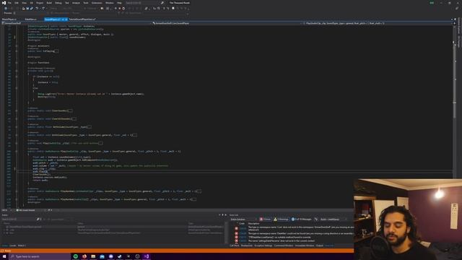Screen dimensions: 462x260
Task: Click the Description column header in Error List
Action: coord(253,223)
